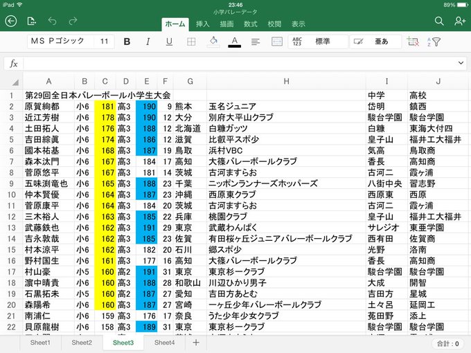Viewport: 471px width, 353px height.
Task: Select the cell 比叡平スポ少
Action: tap(286, 140)
